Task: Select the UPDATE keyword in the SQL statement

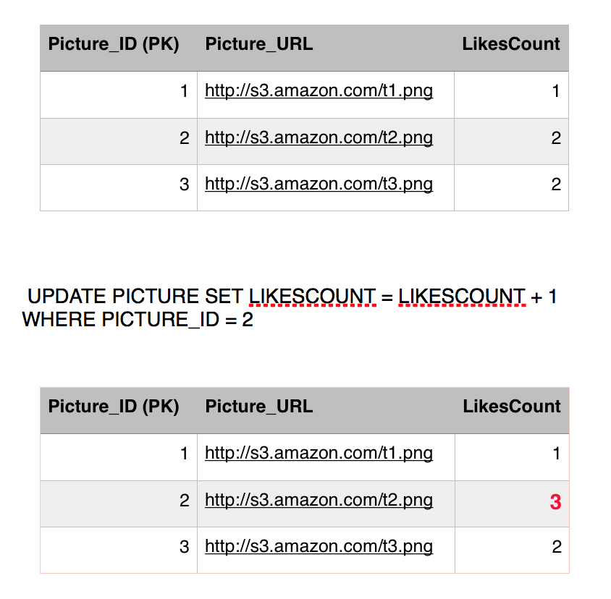Action: coord(67,297)
